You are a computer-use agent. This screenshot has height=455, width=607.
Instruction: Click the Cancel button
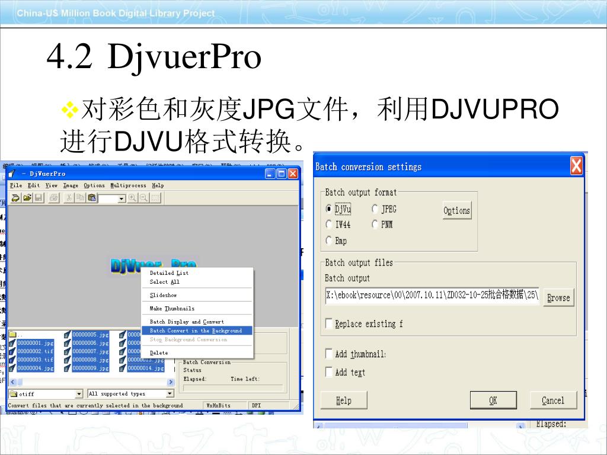click(x=553, y=400)
